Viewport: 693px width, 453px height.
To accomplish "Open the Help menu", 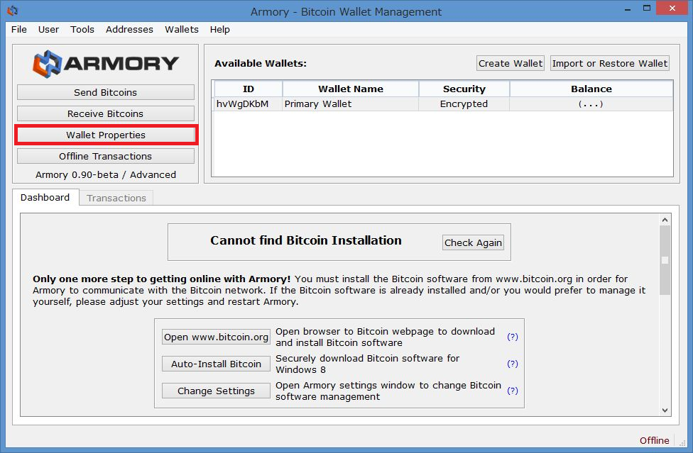I will [219, 30].
